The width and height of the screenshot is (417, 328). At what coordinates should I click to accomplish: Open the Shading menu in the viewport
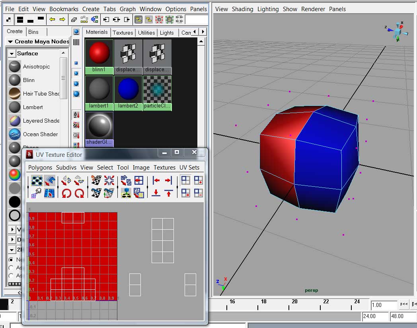coord(243,9)
